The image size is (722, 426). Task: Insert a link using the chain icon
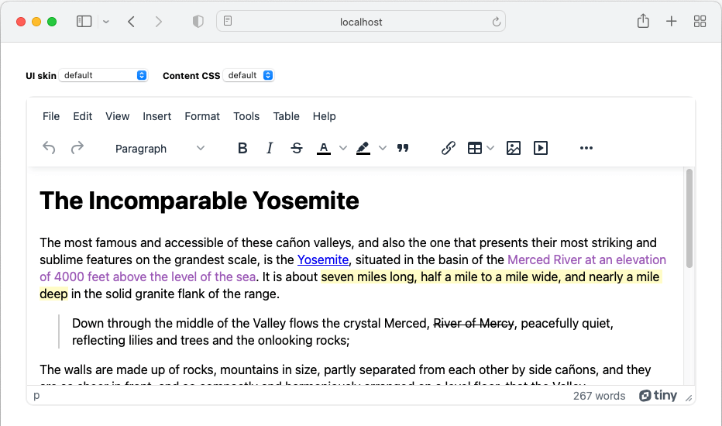coord(448,148)
